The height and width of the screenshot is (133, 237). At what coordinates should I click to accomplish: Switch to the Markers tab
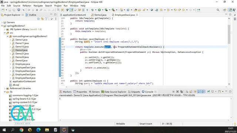tap(66, 92)
